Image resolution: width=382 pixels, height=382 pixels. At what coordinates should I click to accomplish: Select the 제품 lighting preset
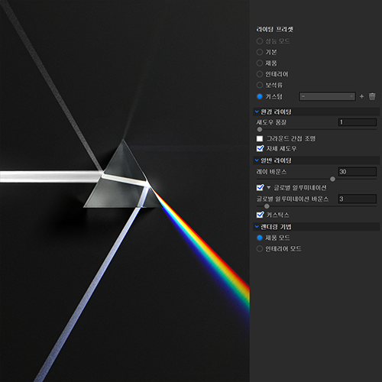click(x=260, y=63)
